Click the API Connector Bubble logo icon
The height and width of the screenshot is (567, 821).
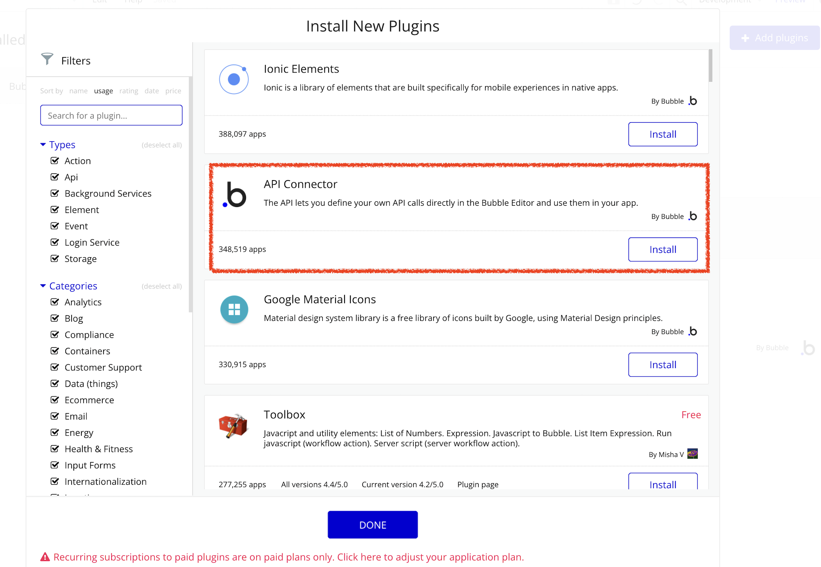[234, 195]
